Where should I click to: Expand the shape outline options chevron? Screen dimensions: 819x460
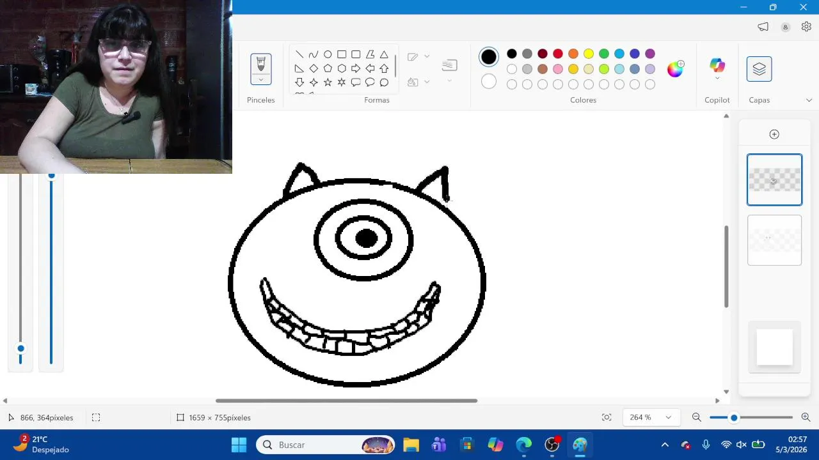tap(427, 56)
